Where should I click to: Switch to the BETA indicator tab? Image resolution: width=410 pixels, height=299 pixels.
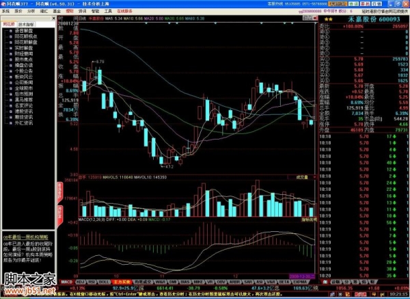tap(284, 282)
